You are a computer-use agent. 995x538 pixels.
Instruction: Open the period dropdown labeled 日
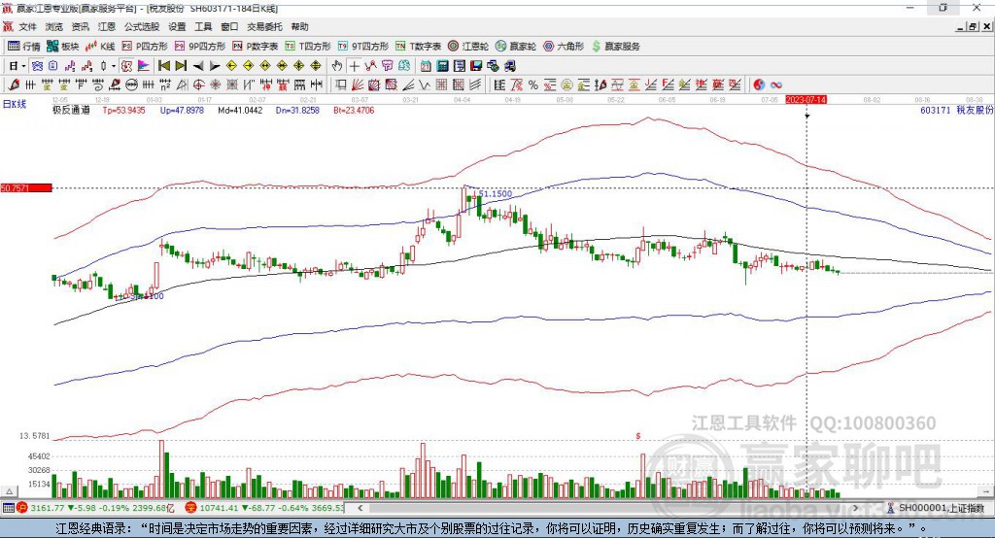click(x=17, y=66)
